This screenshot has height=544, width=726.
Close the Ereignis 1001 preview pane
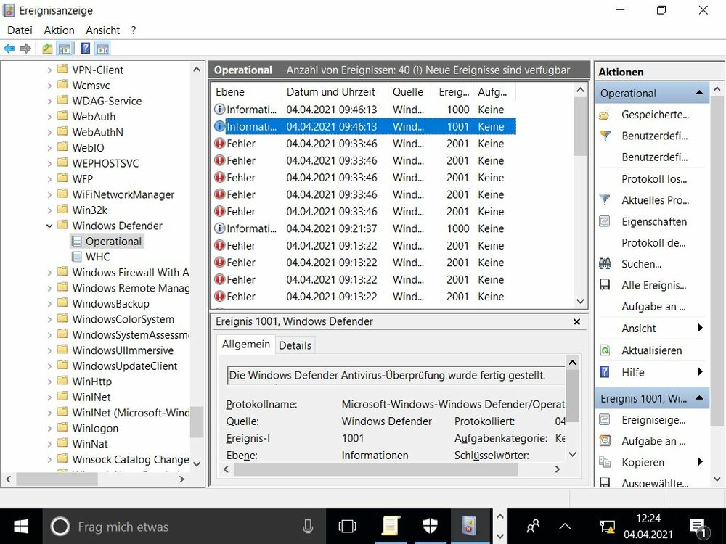click(576, 321)
